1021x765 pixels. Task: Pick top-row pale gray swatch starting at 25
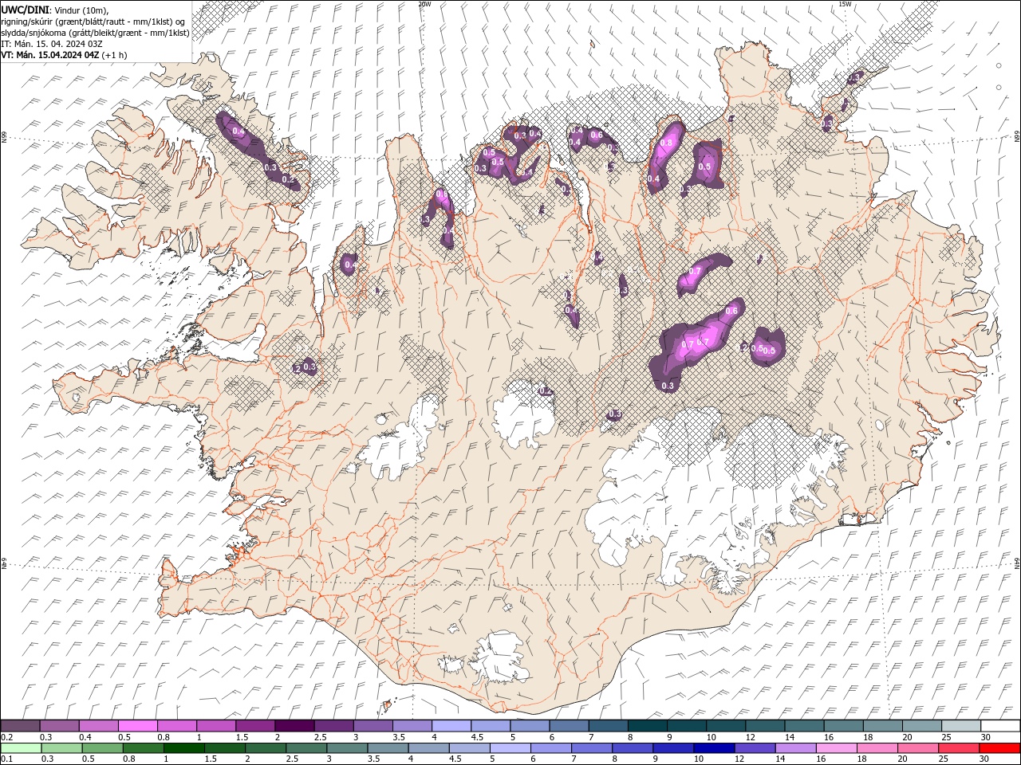coord(962,726)
